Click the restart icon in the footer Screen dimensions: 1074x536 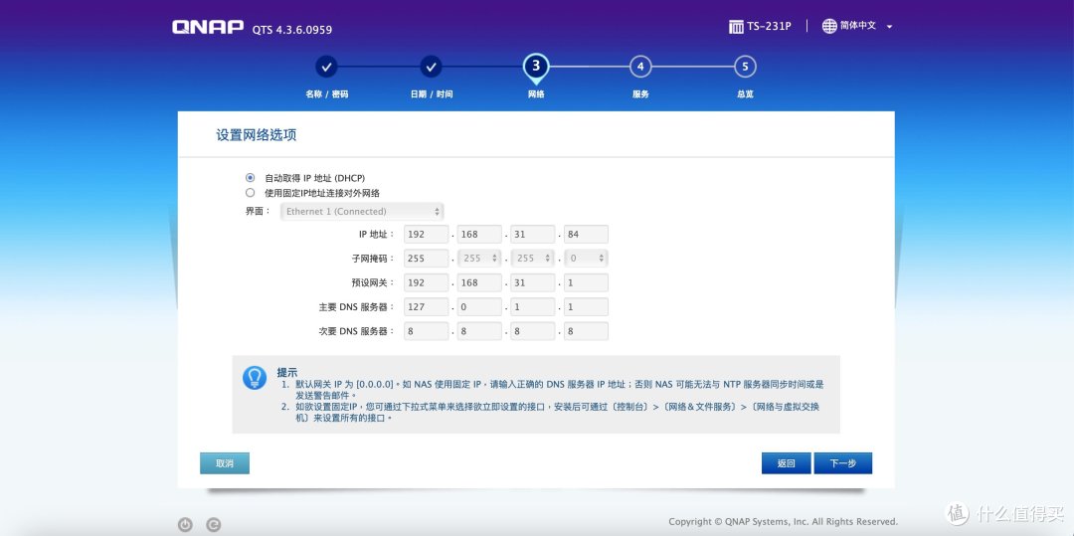(x=214, y=525)
